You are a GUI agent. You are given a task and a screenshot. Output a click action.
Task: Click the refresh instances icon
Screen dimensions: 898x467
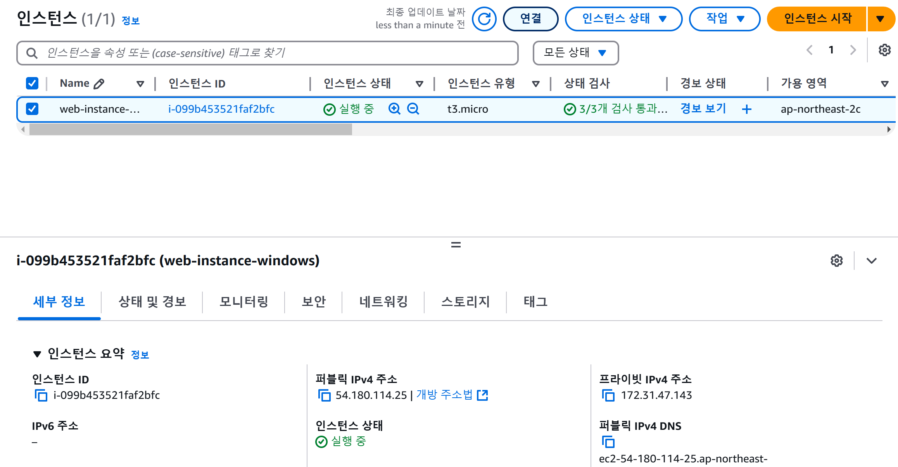484,19
